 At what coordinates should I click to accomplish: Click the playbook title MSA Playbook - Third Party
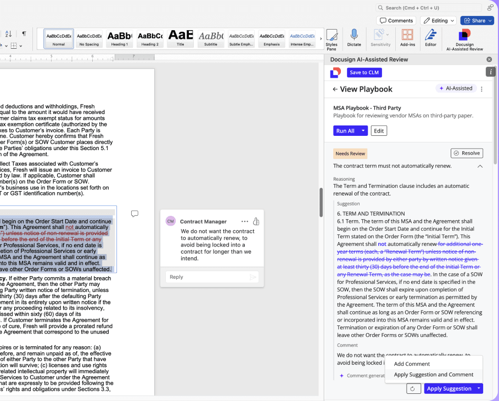(x=367, y=108)
